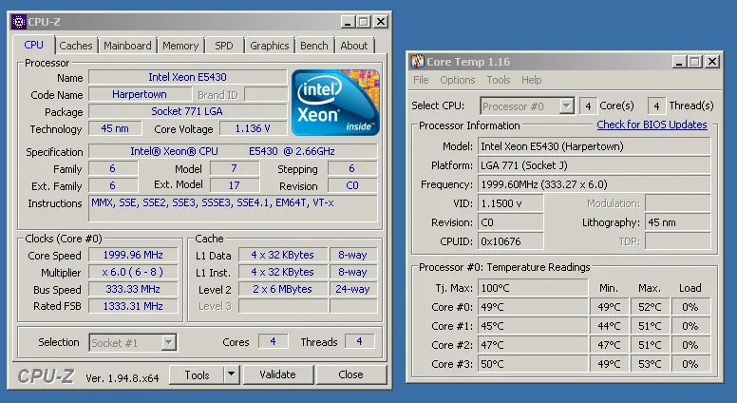Screen dimensions: 737x403
Task: Click the Package value Socket 771 LGA
Action: 187,111
